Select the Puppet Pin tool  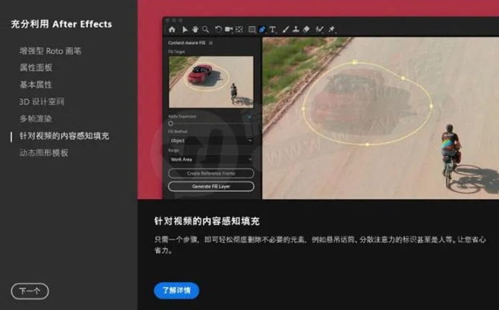click(x=332, y=30)
